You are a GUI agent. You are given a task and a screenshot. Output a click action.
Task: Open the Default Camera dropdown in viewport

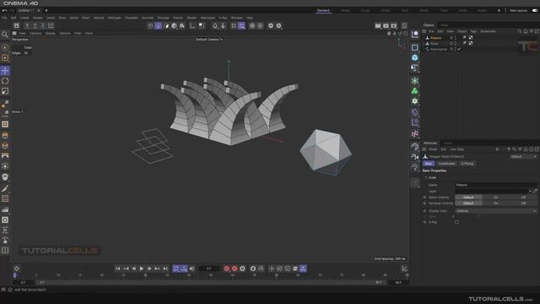tap(209, 40)
